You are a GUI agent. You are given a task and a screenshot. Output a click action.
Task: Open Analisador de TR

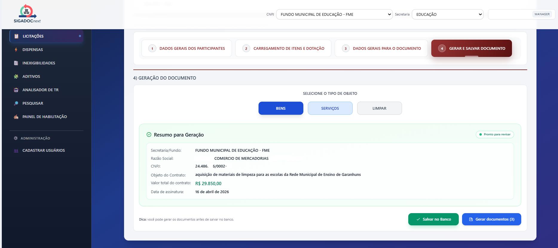[46, 90]
